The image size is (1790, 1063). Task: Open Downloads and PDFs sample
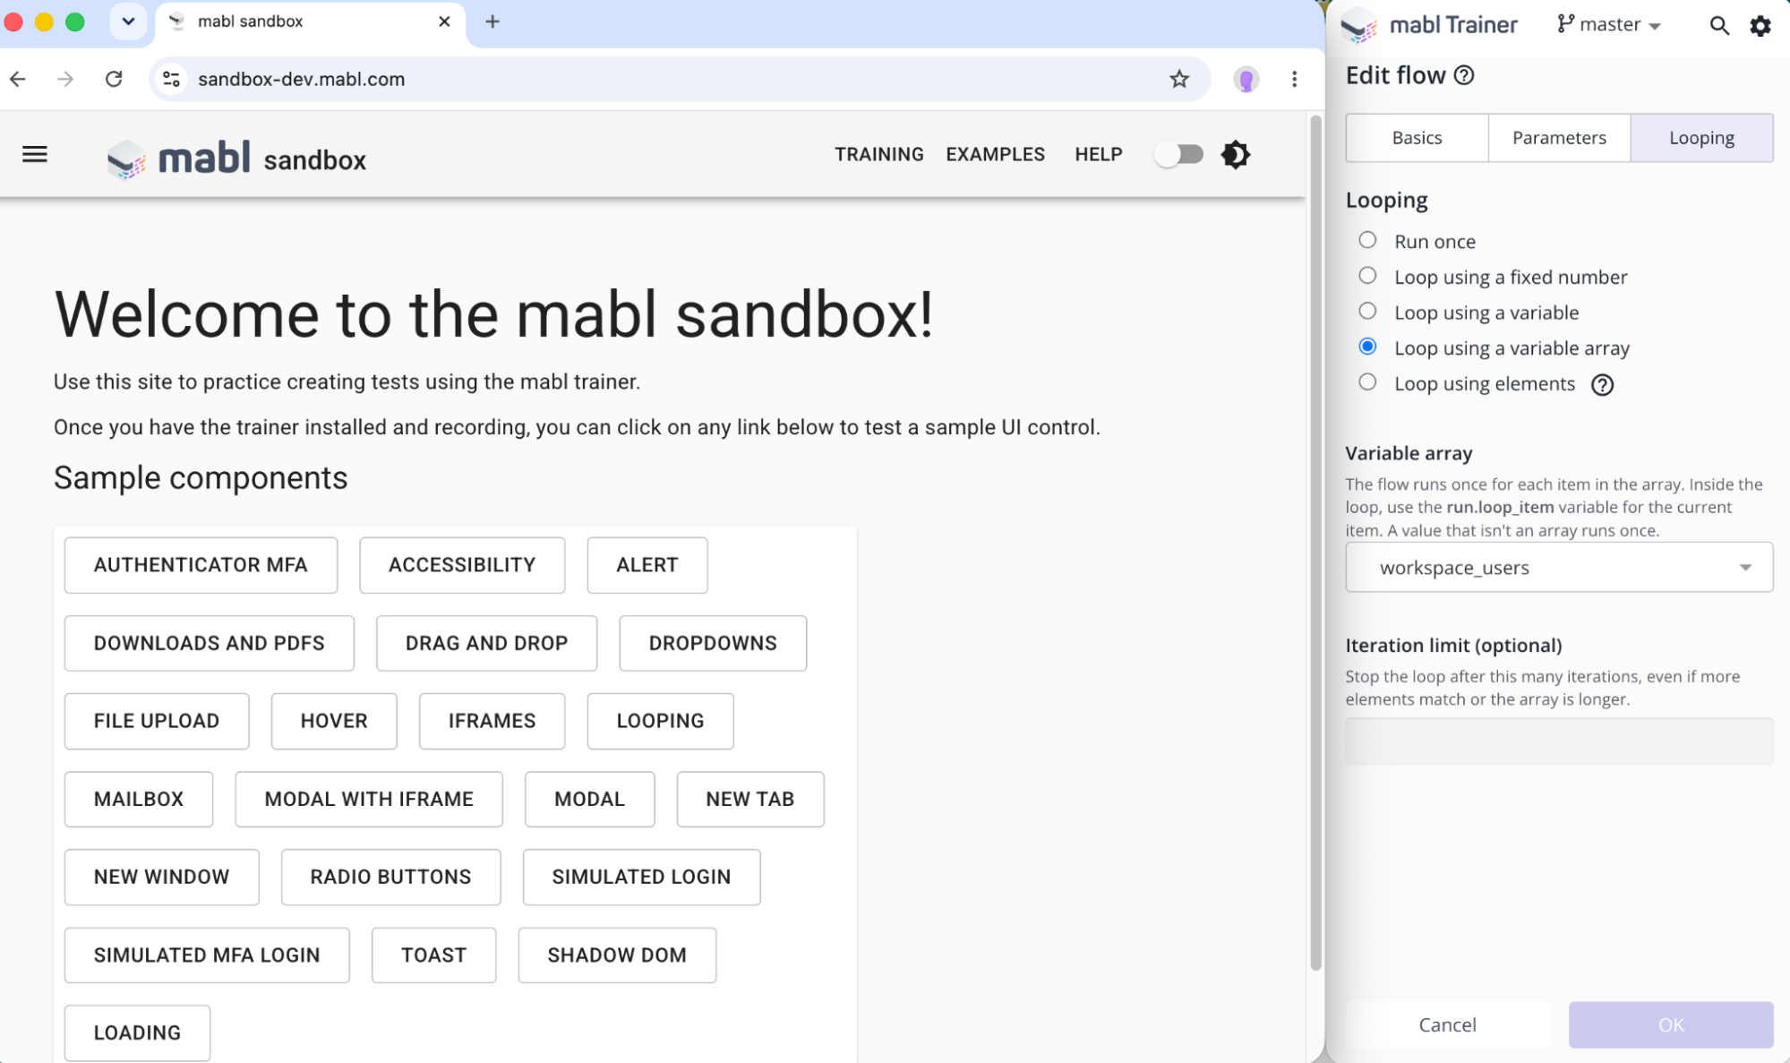(x=210, y=643)
